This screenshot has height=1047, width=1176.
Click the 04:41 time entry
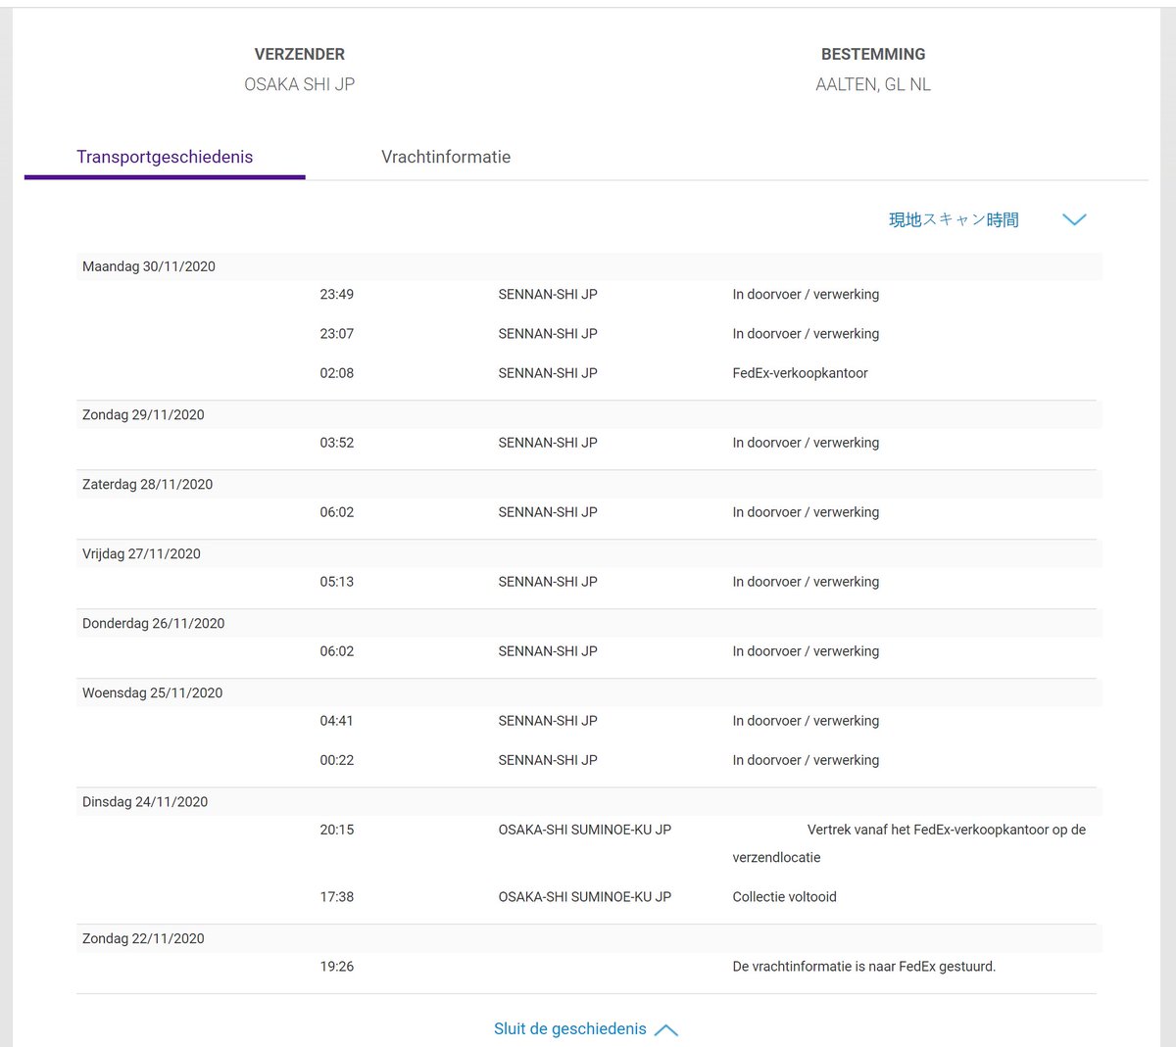[x=337, y=720]
